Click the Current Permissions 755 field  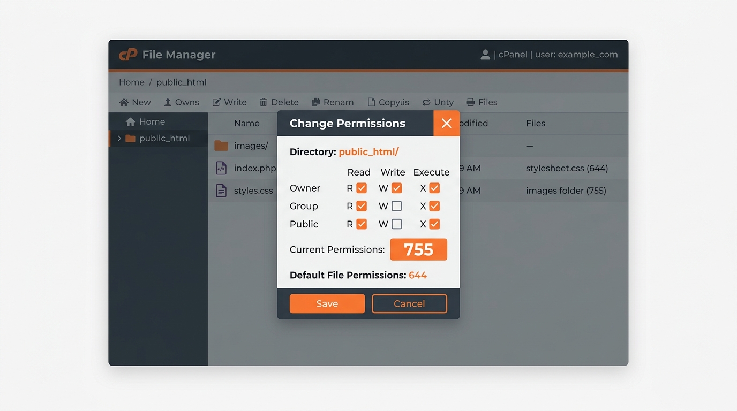click(418, 249)
